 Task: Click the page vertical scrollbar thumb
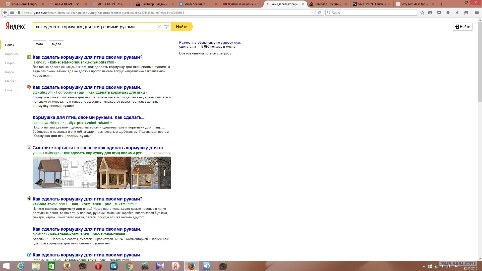480,63
